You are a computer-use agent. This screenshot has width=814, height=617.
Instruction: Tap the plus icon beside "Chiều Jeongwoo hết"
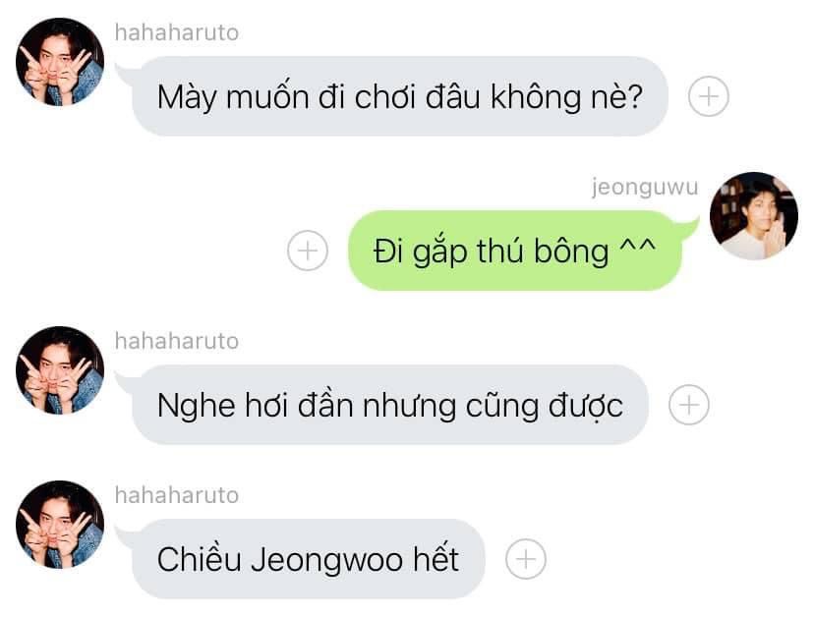tap(525, 559)
